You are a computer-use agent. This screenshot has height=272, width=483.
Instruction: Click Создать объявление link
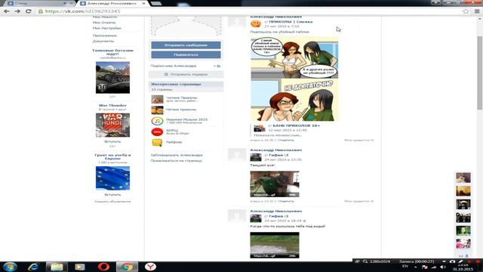(x=112, y=202)
